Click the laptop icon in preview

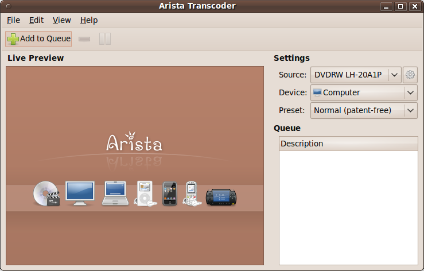coord(115,193)
